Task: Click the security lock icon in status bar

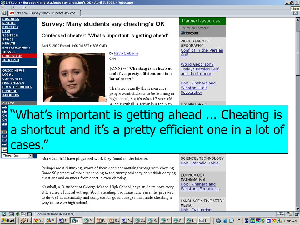Action: [x=297, y=214]
